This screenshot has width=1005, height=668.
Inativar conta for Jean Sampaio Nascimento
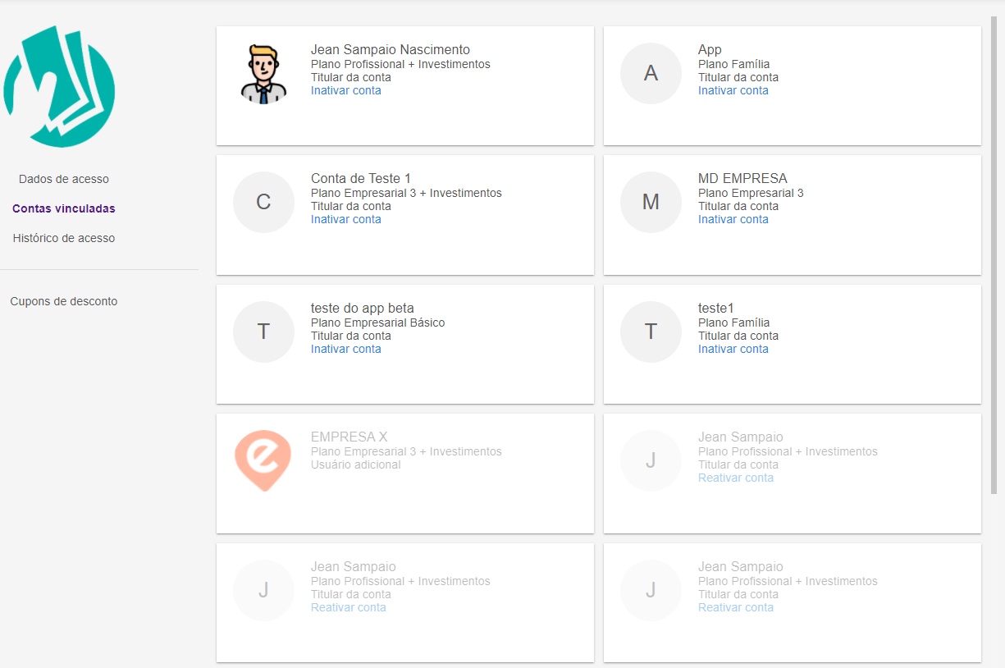coord(345,90)
